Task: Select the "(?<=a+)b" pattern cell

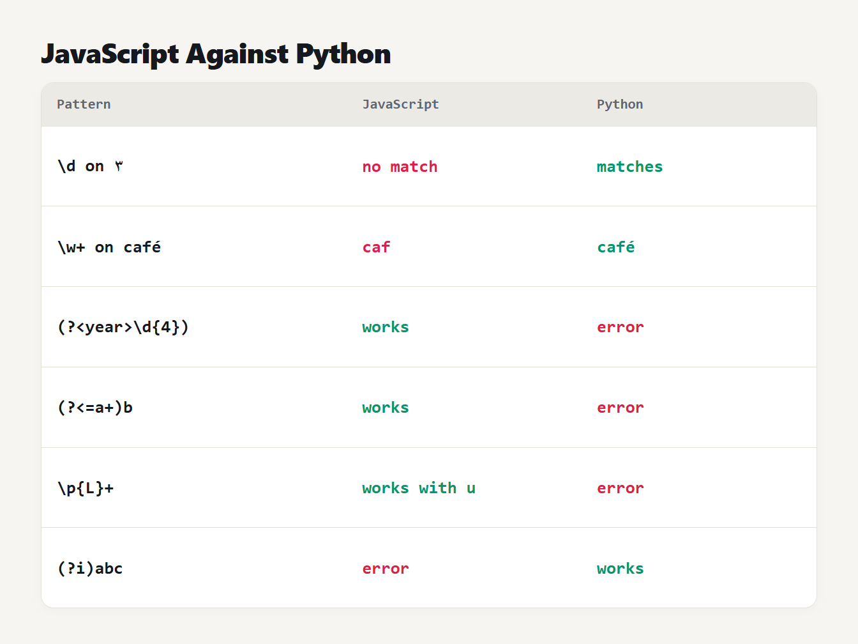Action: coord(95,408)
